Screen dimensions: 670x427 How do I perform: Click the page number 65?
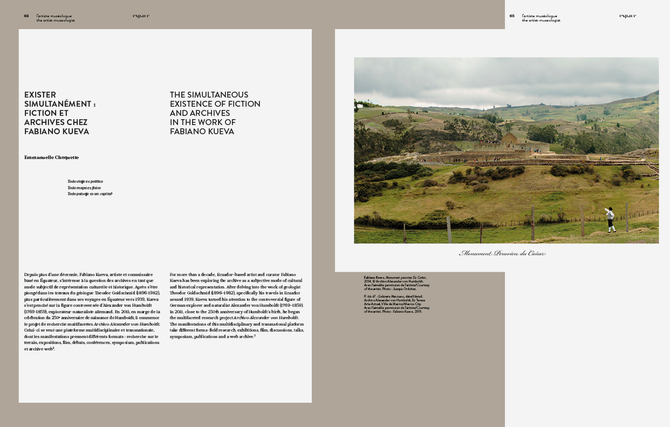click(x=512, y=16)
